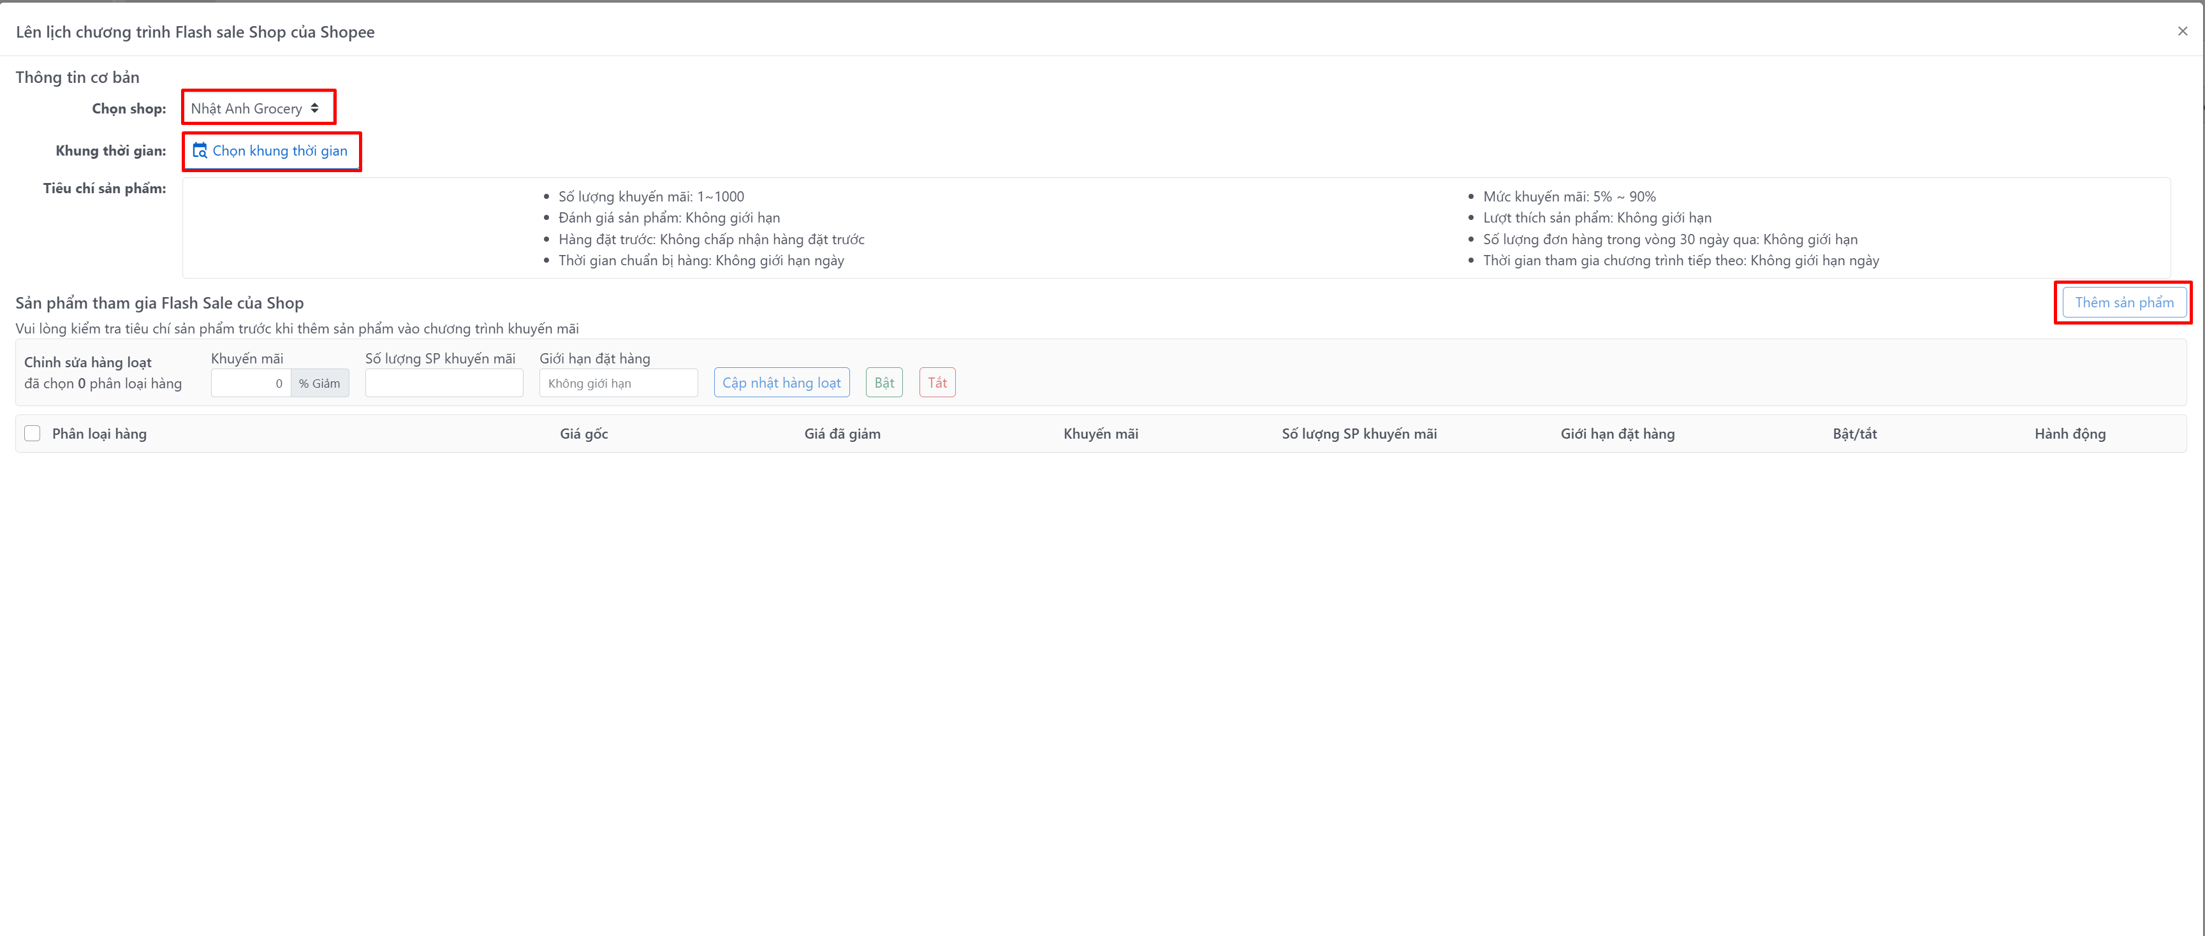Image resolution: width=2205 pixels, height=936 pixels.
Task: Click the Không giới hạn order limit field
Action: tap(618, 383)
